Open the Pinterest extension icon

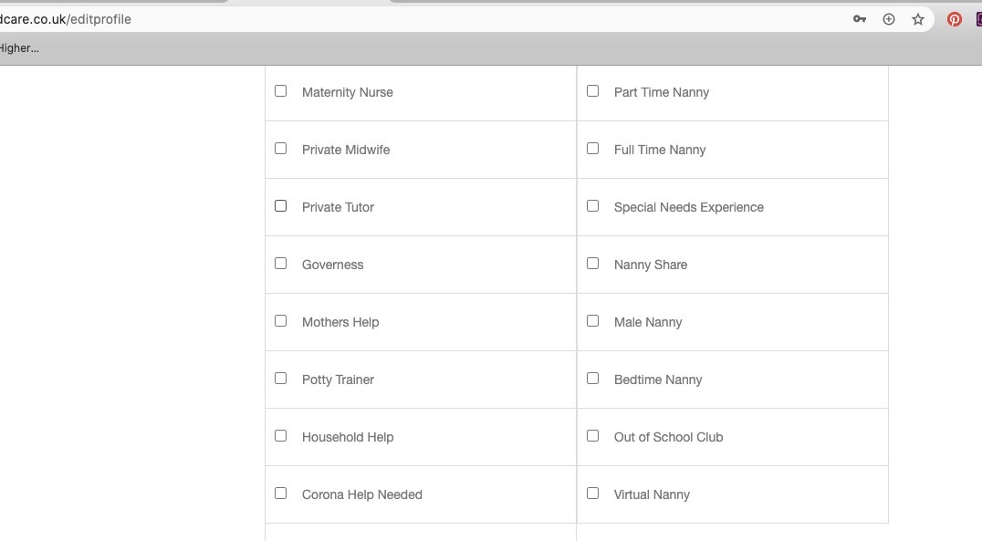click(x=954, y=19)
